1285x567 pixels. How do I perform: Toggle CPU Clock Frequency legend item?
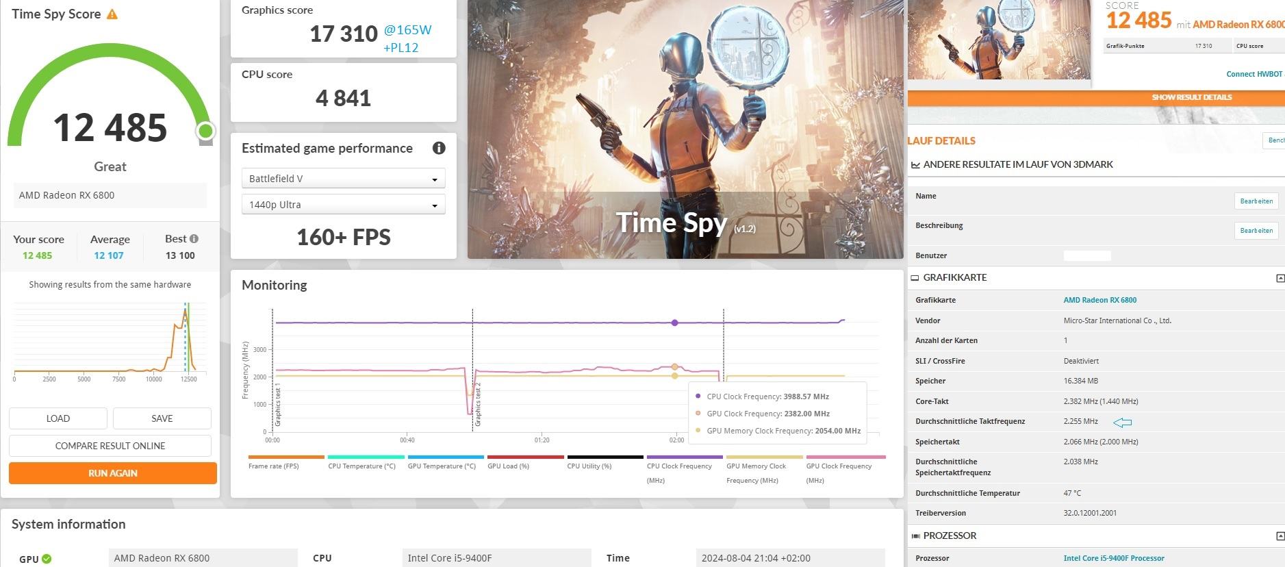pyautogui.click(x=685, y=470)
